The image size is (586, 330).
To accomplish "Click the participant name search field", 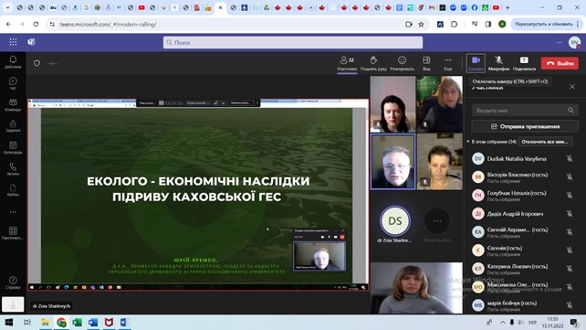I will pos(525,111).
